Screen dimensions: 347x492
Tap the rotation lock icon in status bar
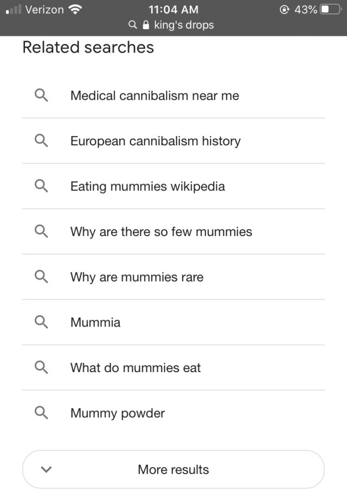[284, 10]
